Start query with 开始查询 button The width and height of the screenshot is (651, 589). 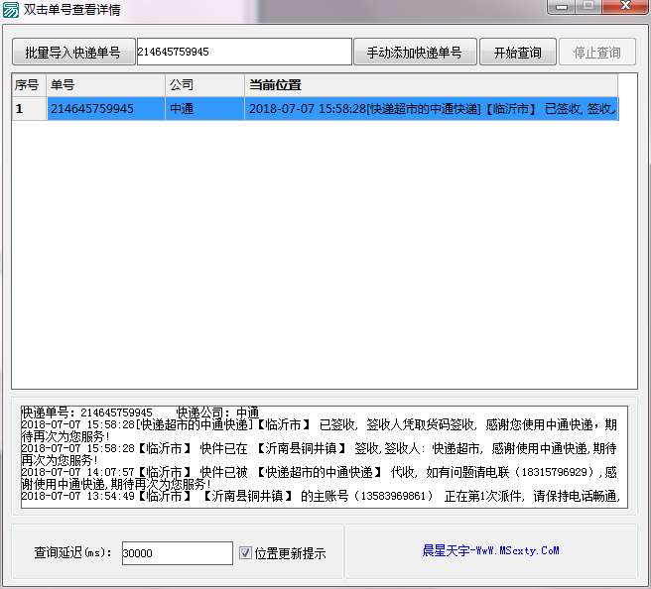pos(517,53)
